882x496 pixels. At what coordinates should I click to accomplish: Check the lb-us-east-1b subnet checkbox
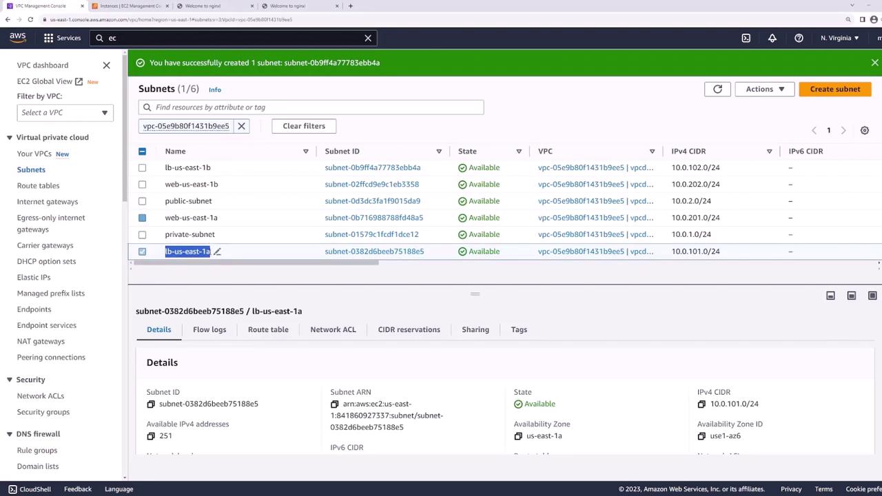coord(142,167)
